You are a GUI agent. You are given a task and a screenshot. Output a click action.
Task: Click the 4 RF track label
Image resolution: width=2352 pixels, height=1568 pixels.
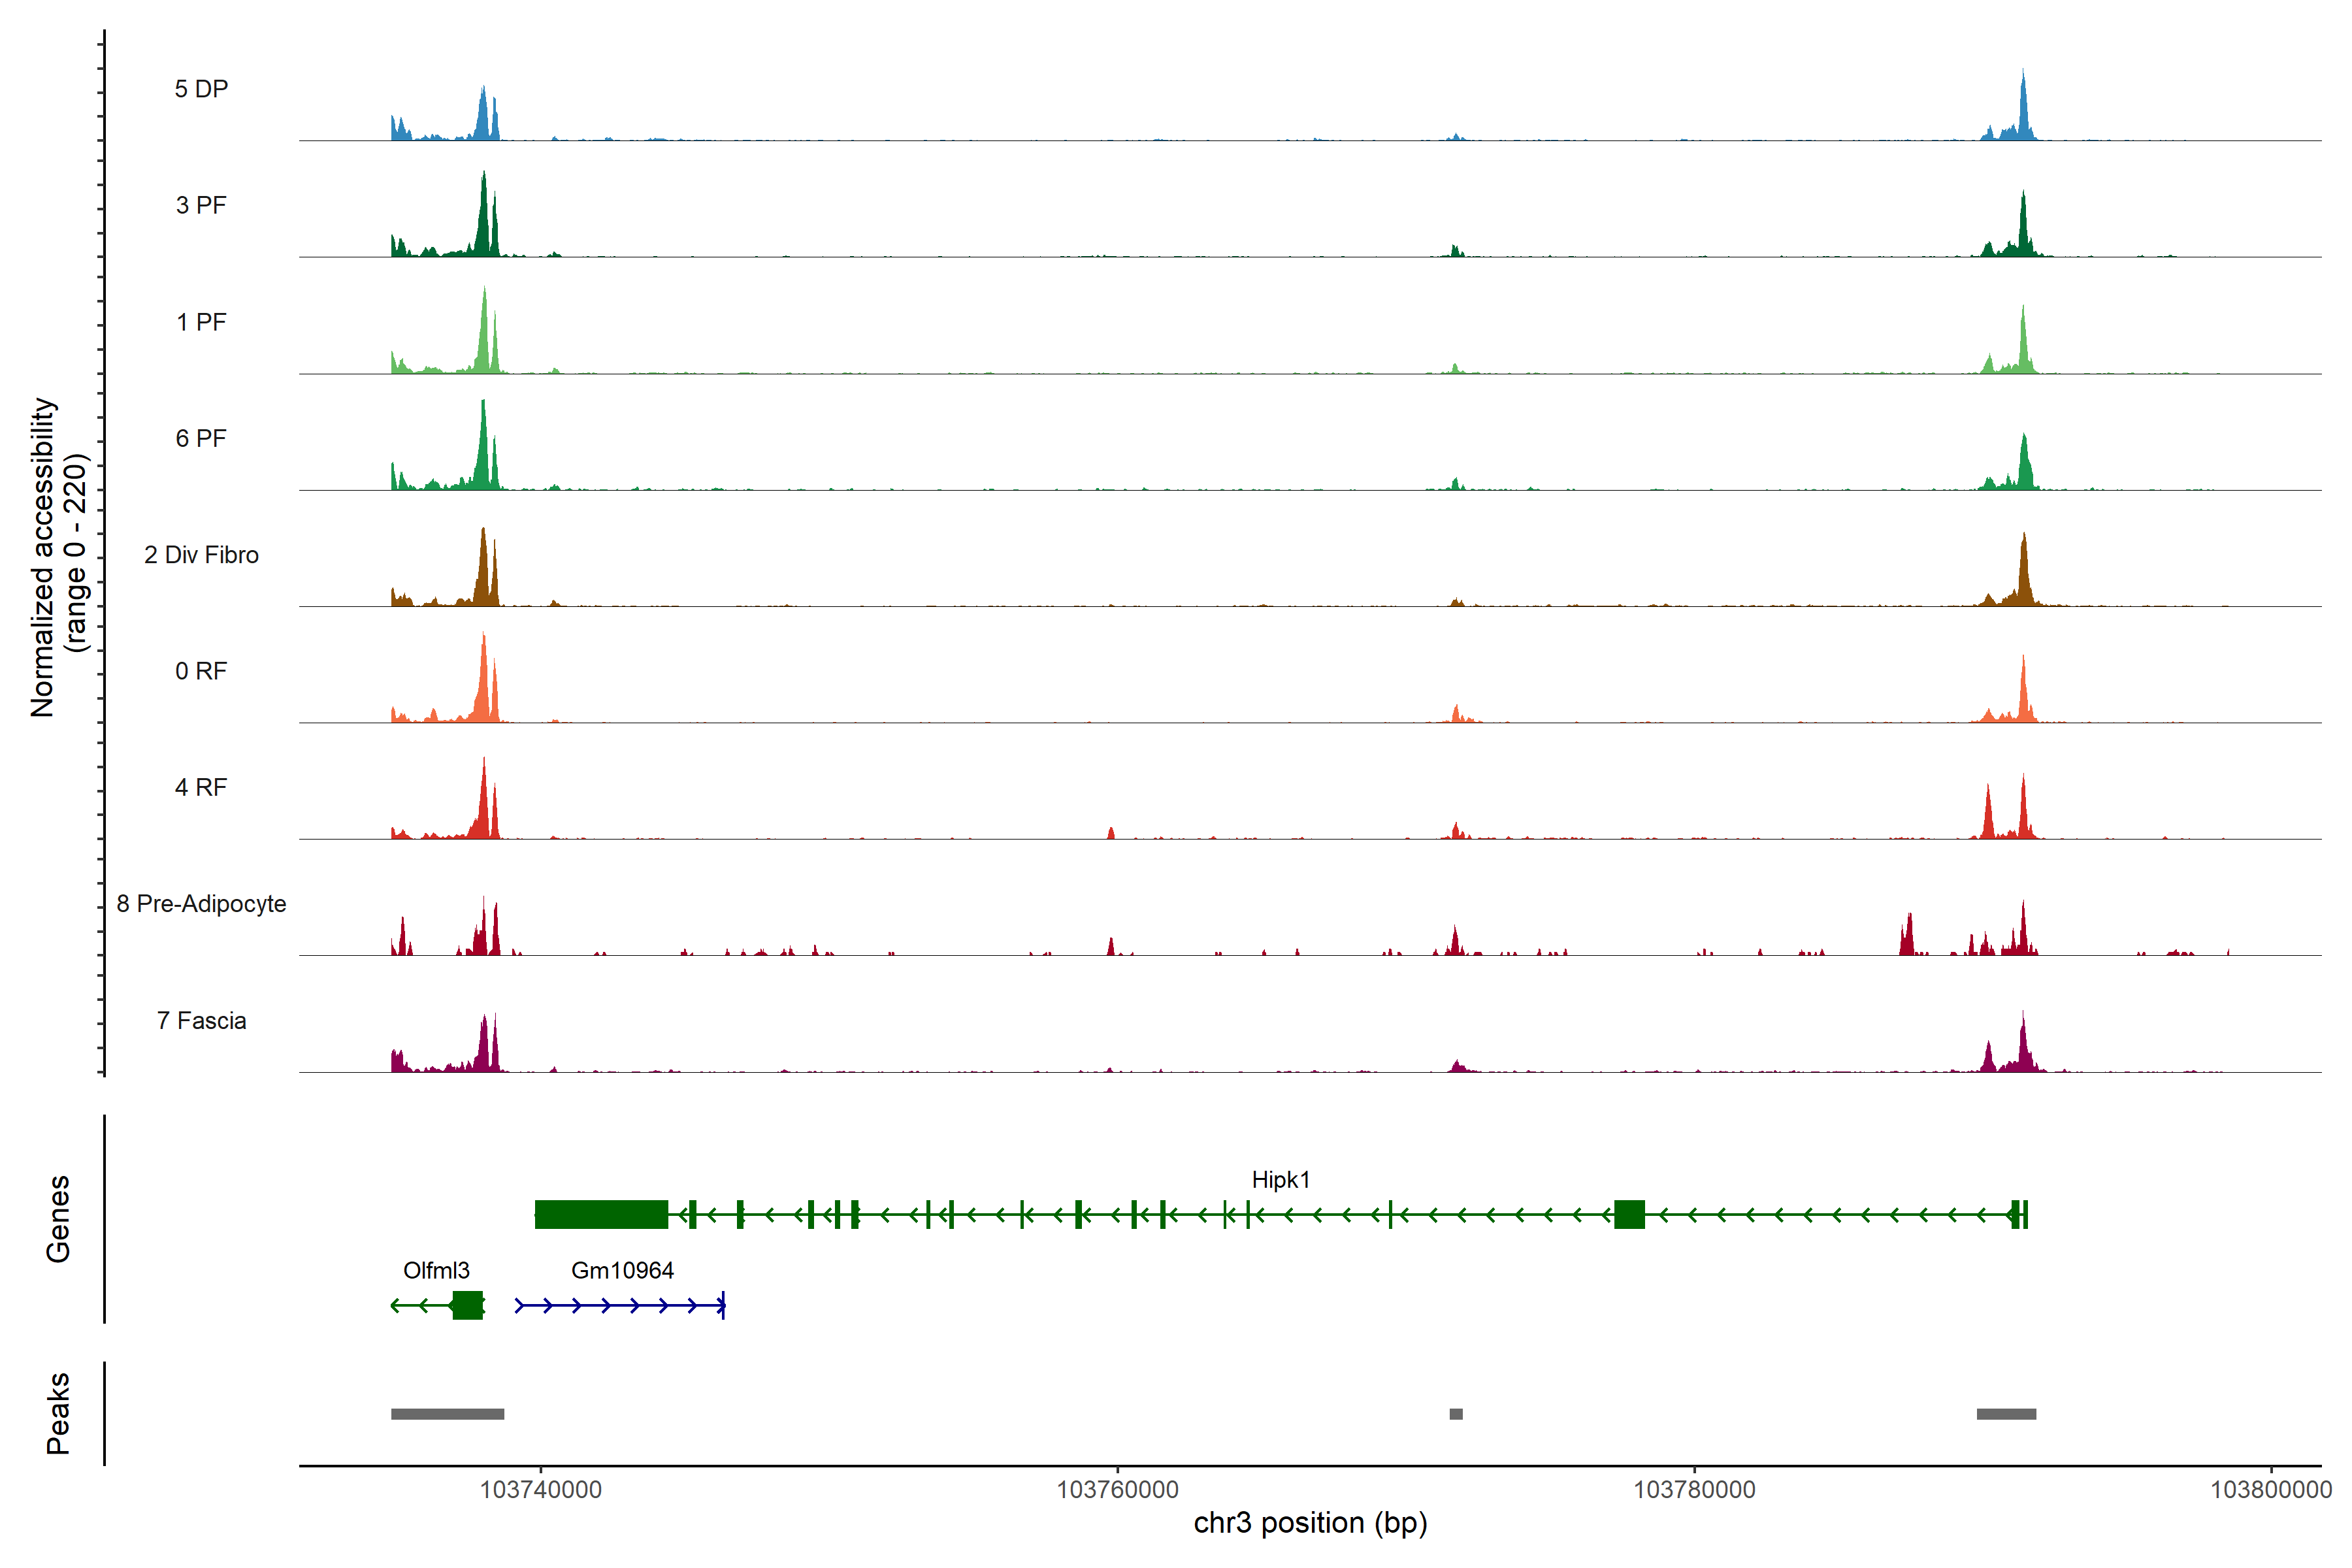[x=201, y=787]
